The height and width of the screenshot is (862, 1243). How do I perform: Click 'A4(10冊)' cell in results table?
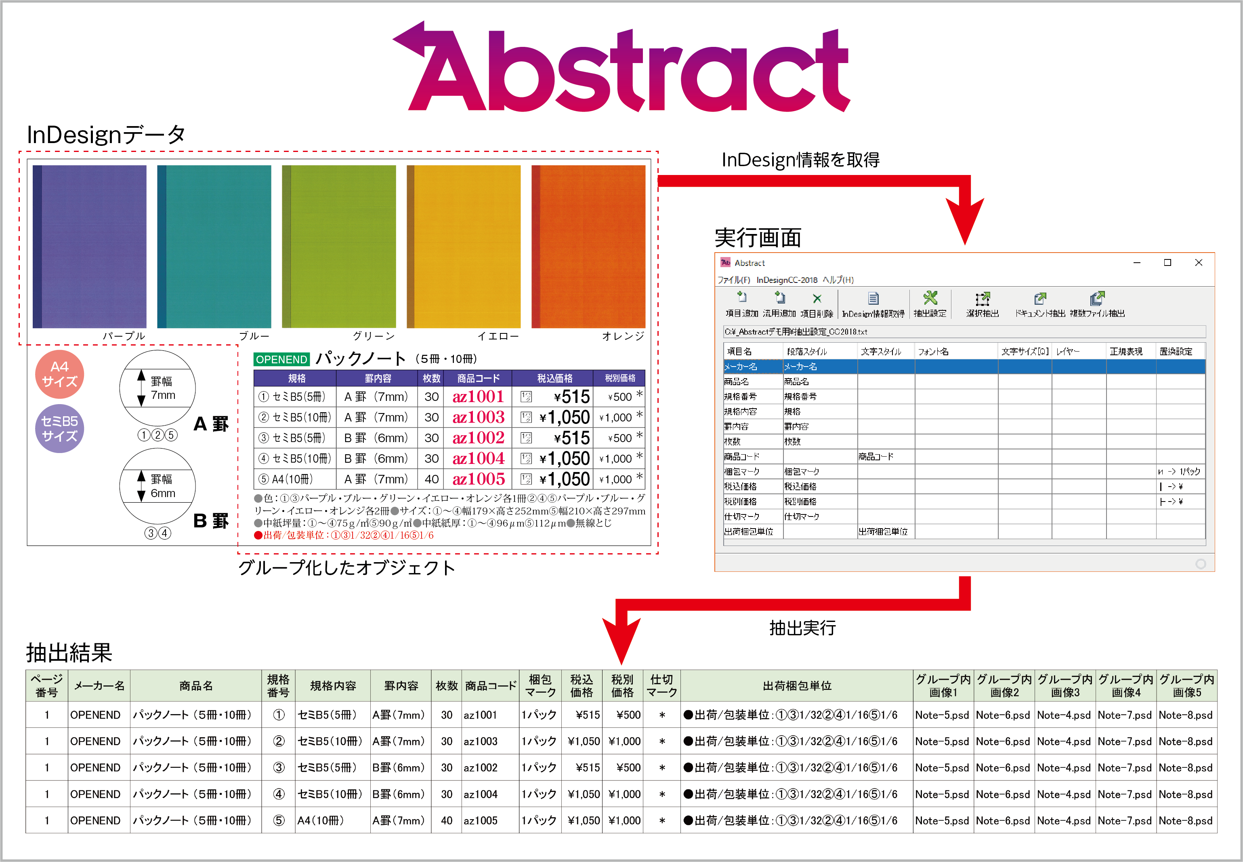coord(333,820)
